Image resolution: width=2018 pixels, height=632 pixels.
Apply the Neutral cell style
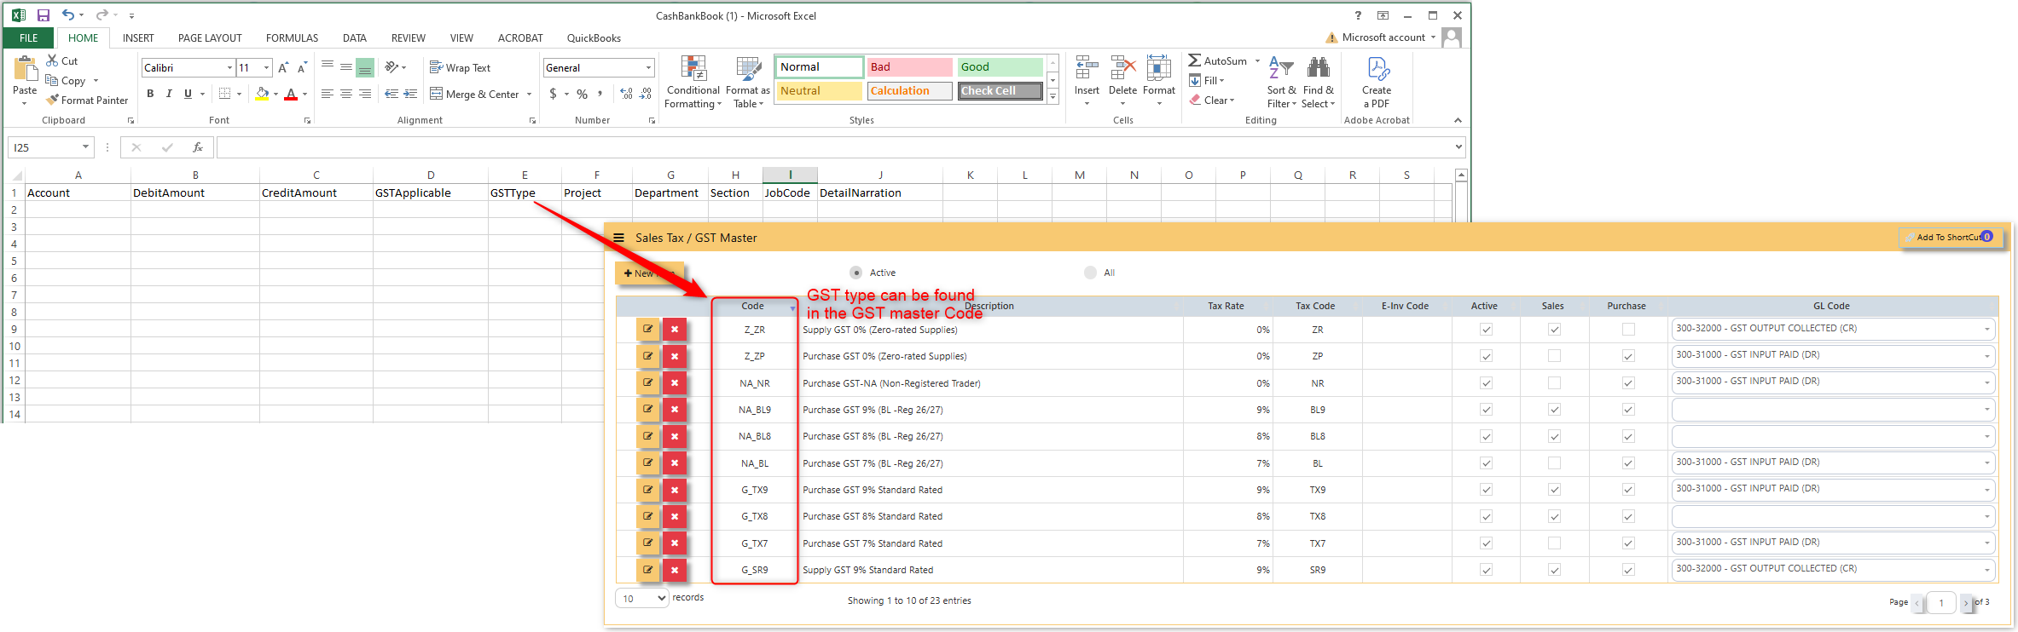coord(819,90)
